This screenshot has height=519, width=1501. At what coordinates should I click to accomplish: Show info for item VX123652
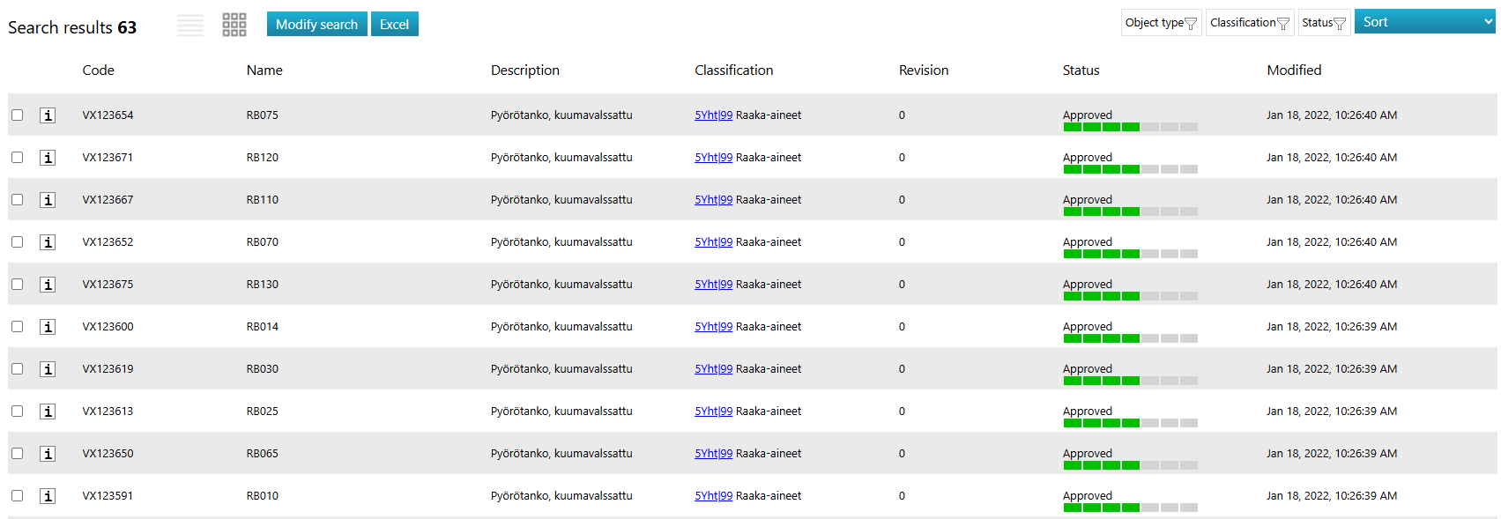click(x=48, y=242)
